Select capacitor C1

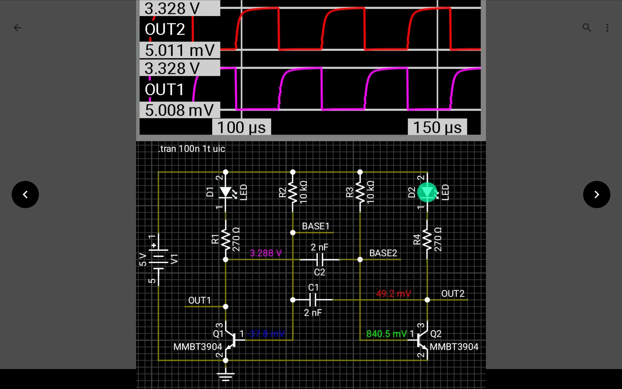point(313,300)
